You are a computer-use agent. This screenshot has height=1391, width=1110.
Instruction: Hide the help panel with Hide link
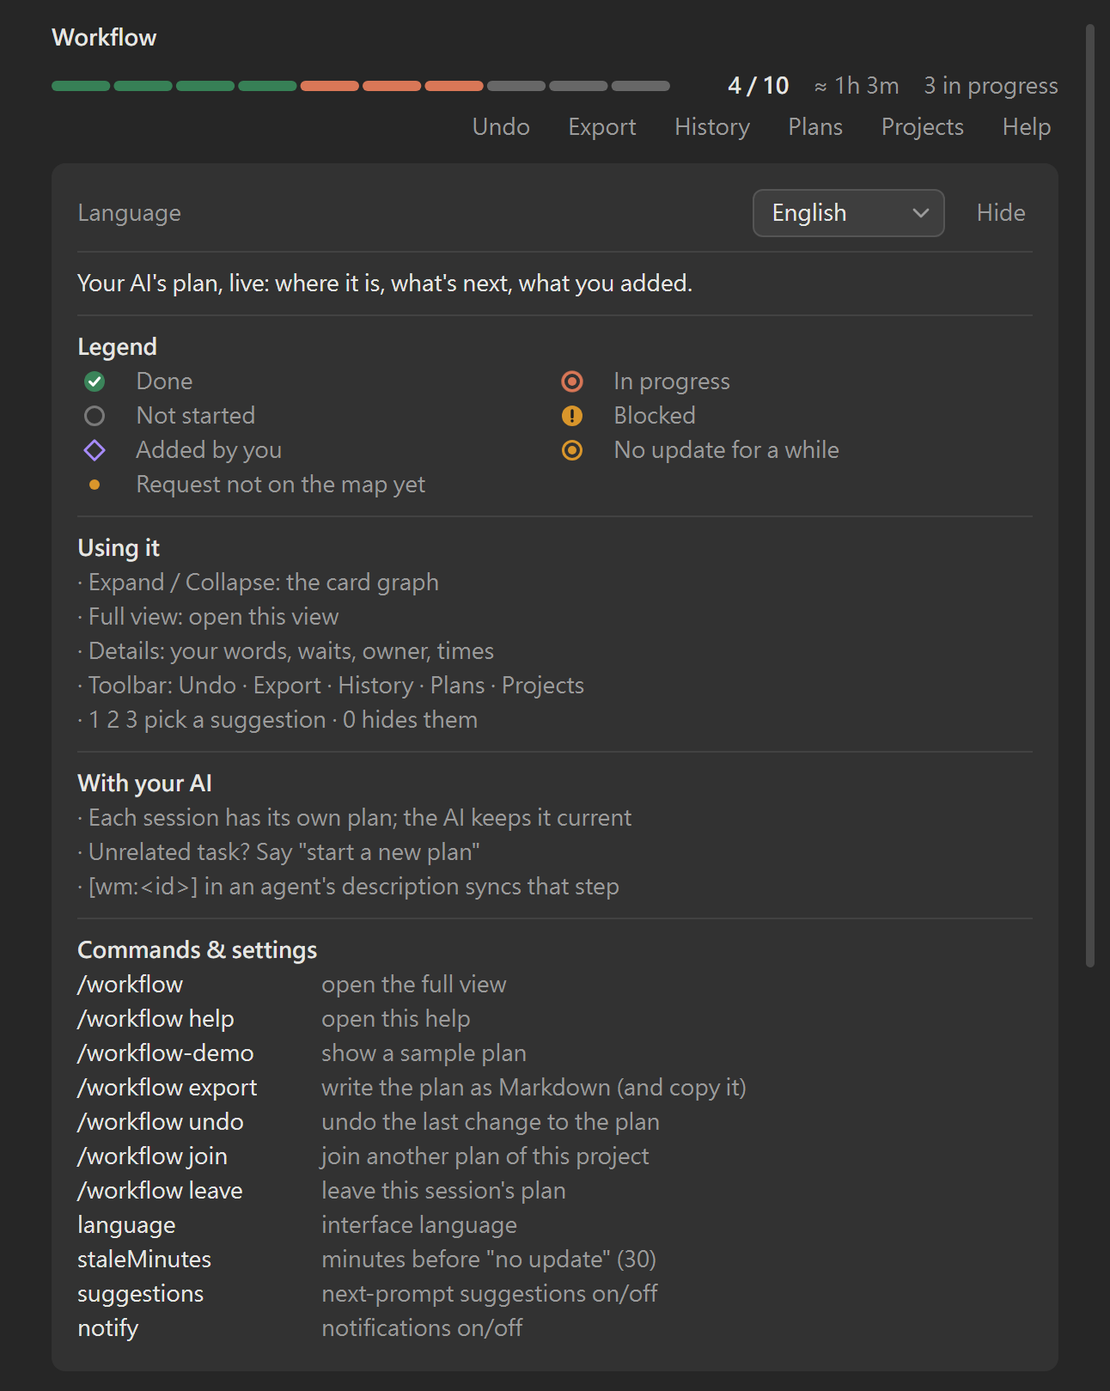1001,213
